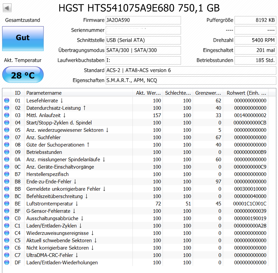
Task: Click the Gut health status button
Action: tap(23, 38)
